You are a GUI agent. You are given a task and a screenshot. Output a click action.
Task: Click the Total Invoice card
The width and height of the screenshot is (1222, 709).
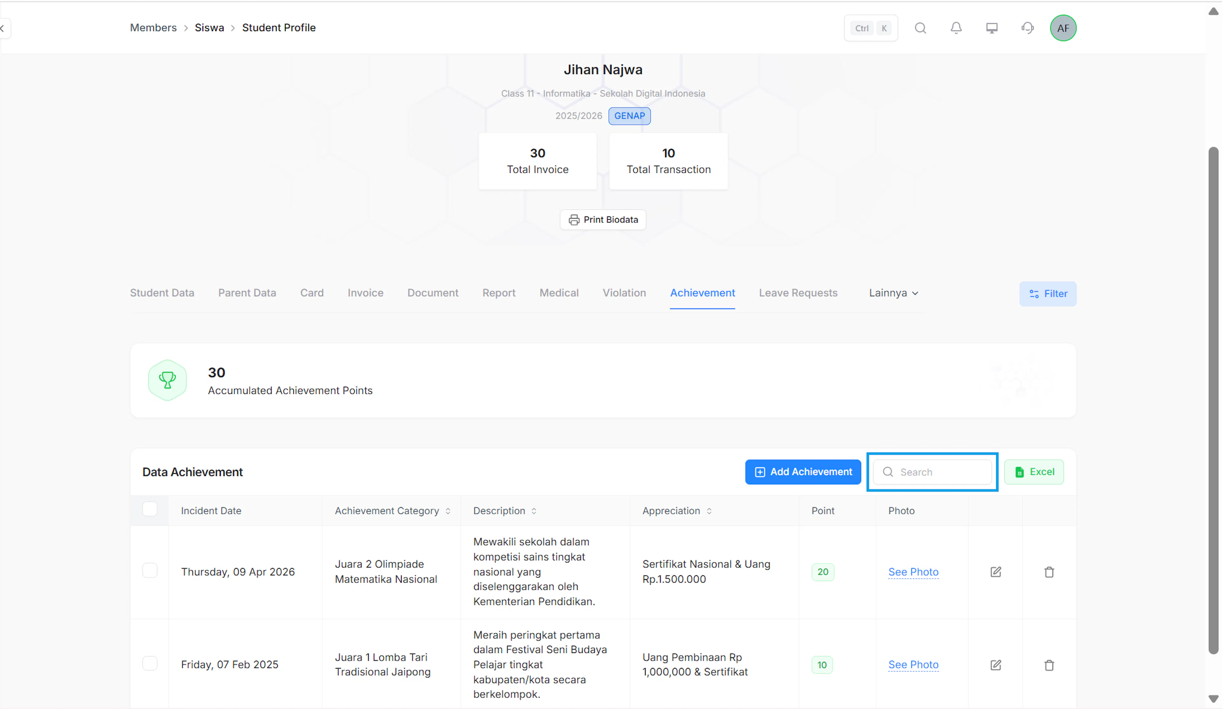click(537, 161)
